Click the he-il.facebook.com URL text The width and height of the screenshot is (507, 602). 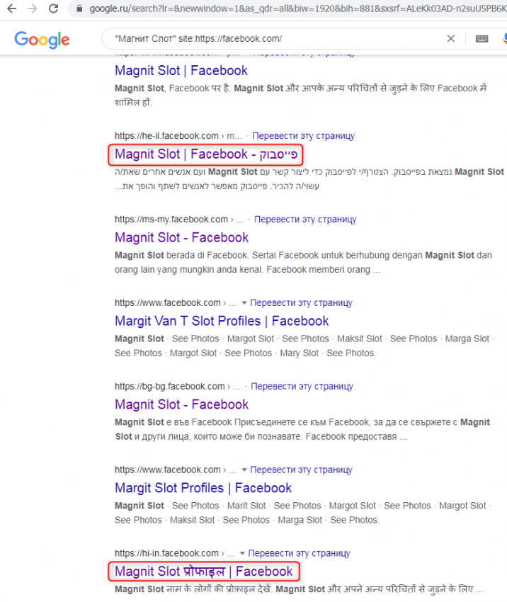(166, 136)
